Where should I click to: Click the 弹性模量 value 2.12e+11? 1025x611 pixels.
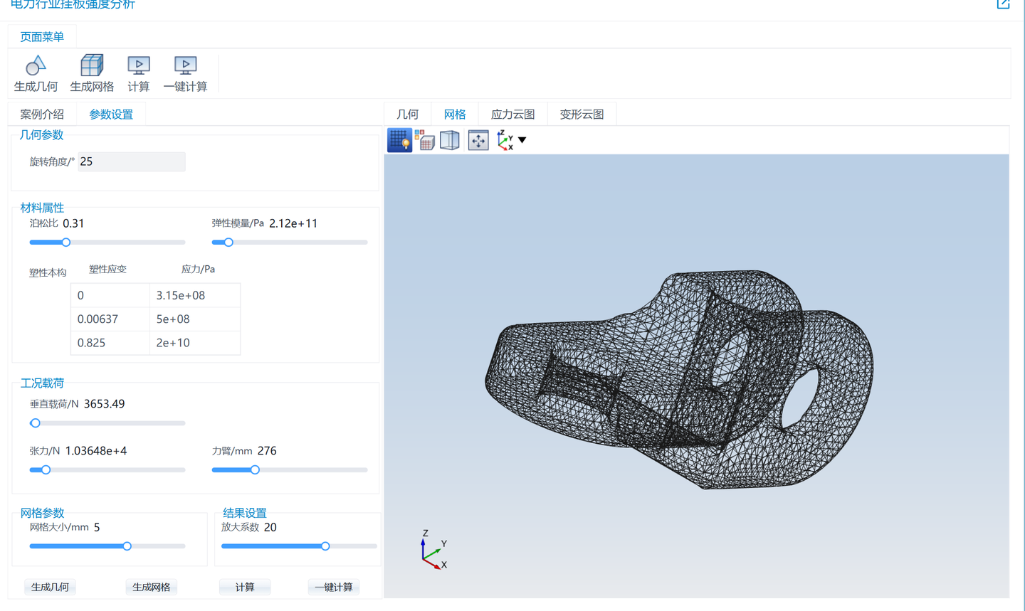293,223
